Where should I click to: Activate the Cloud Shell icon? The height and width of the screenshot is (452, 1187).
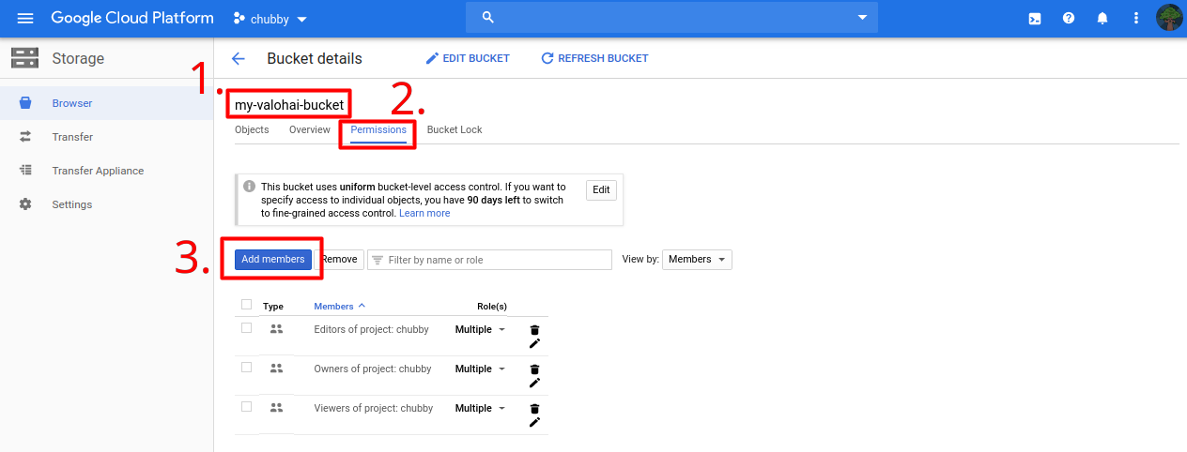click(1035, 18)
